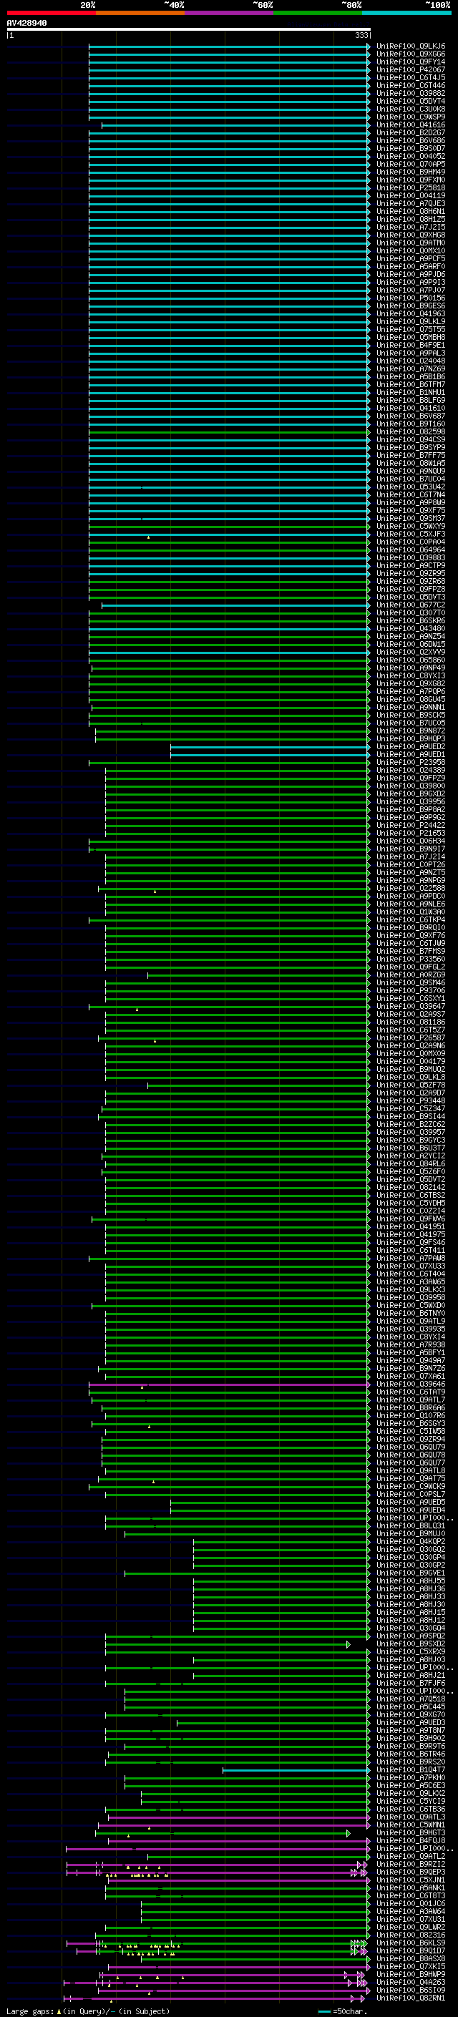This screenshot has height=2017, width=458.
Task: Click the cyan alignment bar for UniRef100_A9UED2
Action: (x=270, y=747)
